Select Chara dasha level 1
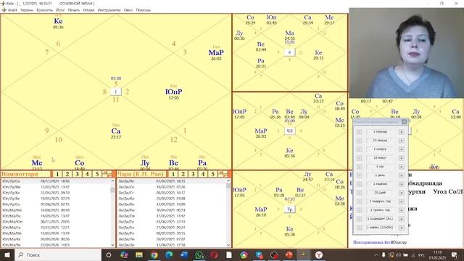The image size is (464, 261). click(x=173, y=174)
